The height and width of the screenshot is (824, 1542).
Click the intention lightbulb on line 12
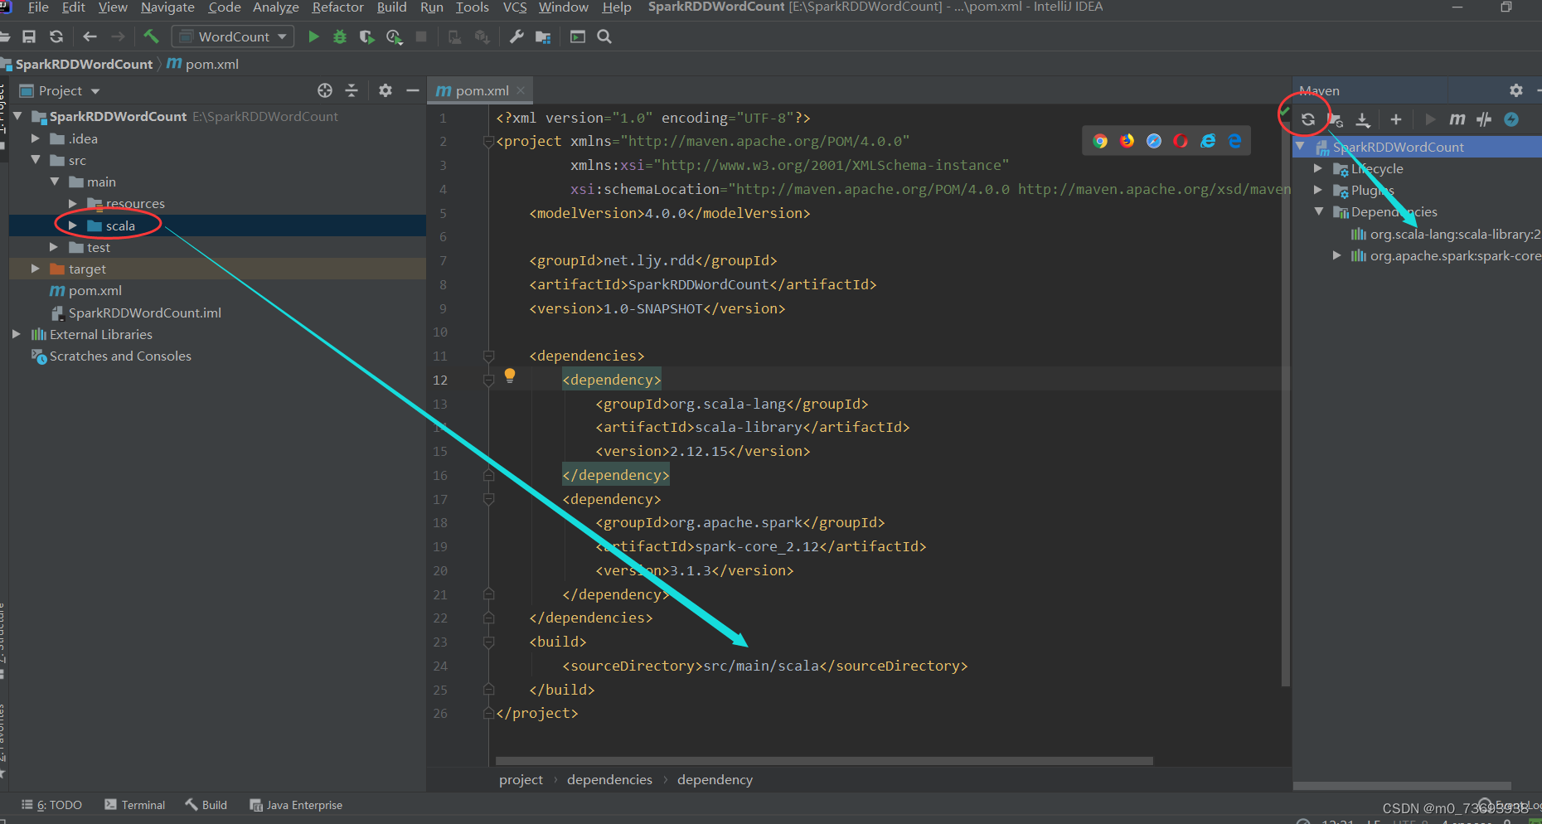(510, 376)
